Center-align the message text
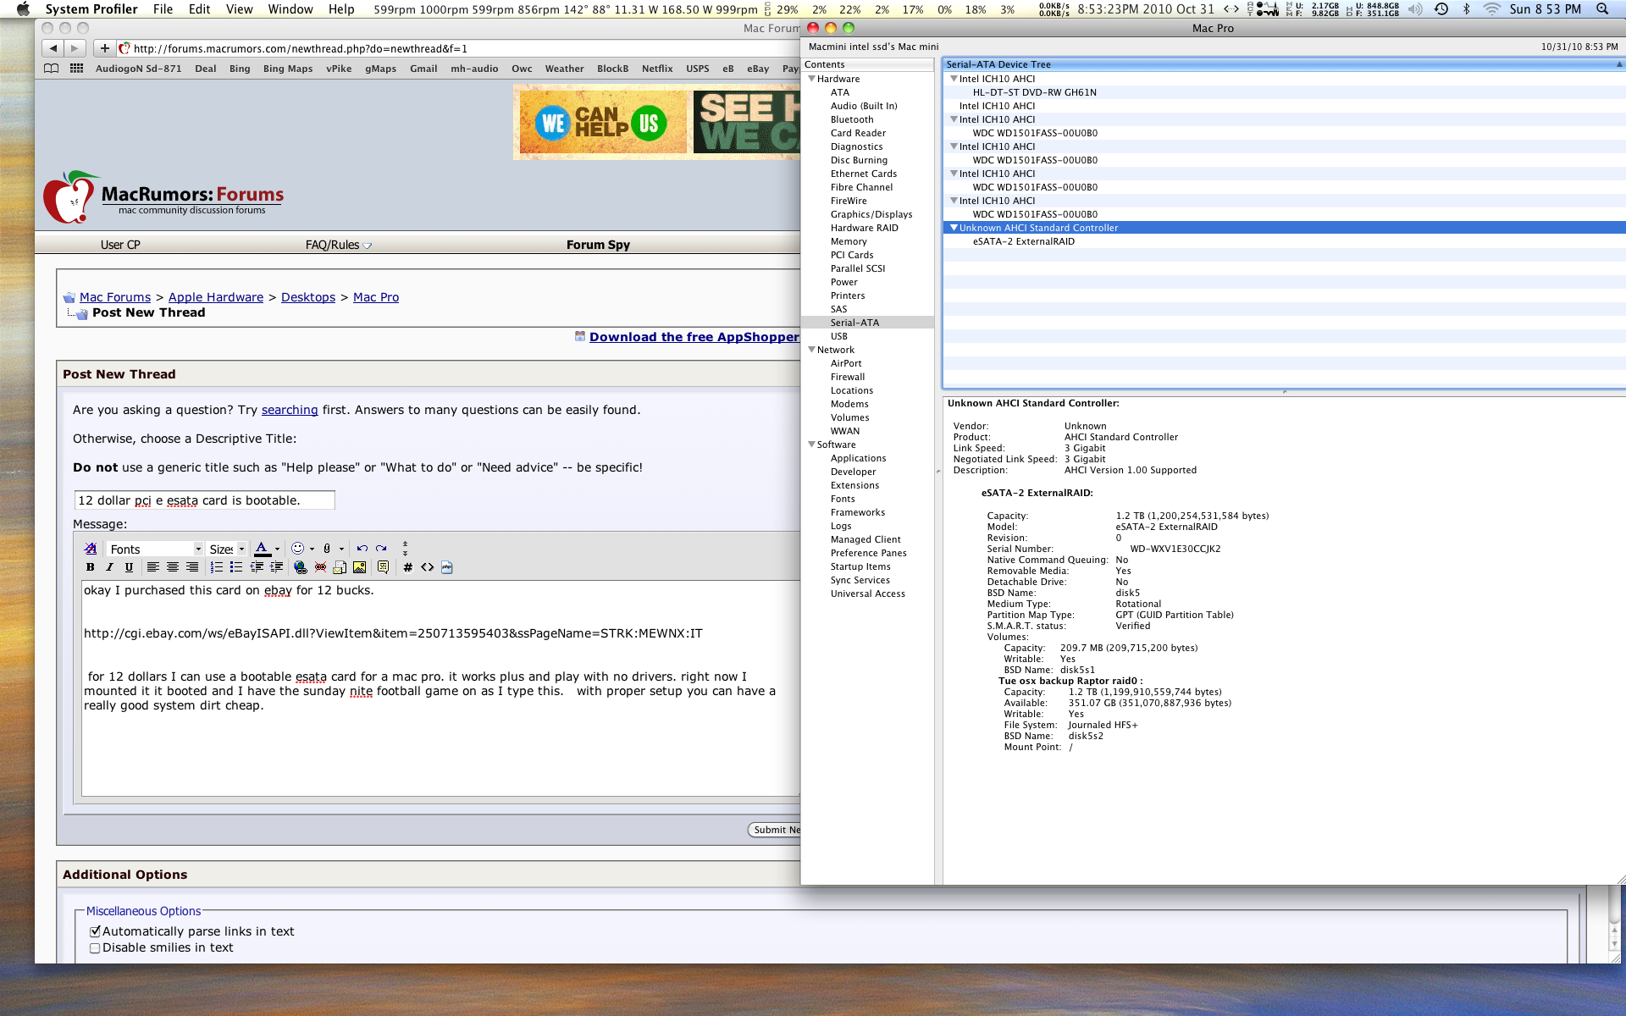 (x=173, y=568)
